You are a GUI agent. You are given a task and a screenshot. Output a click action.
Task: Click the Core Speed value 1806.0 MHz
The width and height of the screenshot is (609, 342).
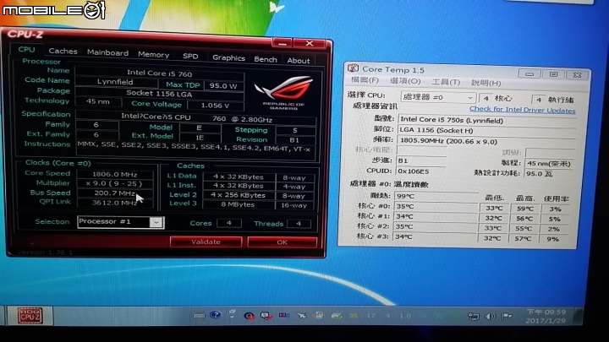tap(115, 174)
